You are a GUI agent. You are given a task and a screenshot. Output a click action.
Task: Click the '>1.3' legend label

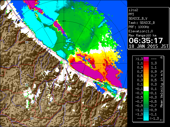(139, 59)
